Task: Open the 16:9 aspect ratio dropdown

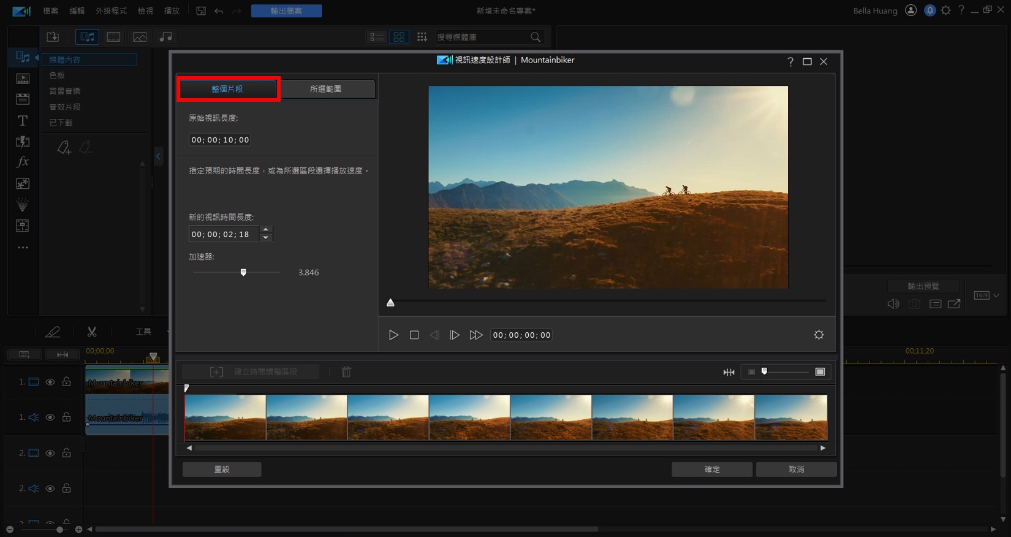Action: [x=986, y=295]
